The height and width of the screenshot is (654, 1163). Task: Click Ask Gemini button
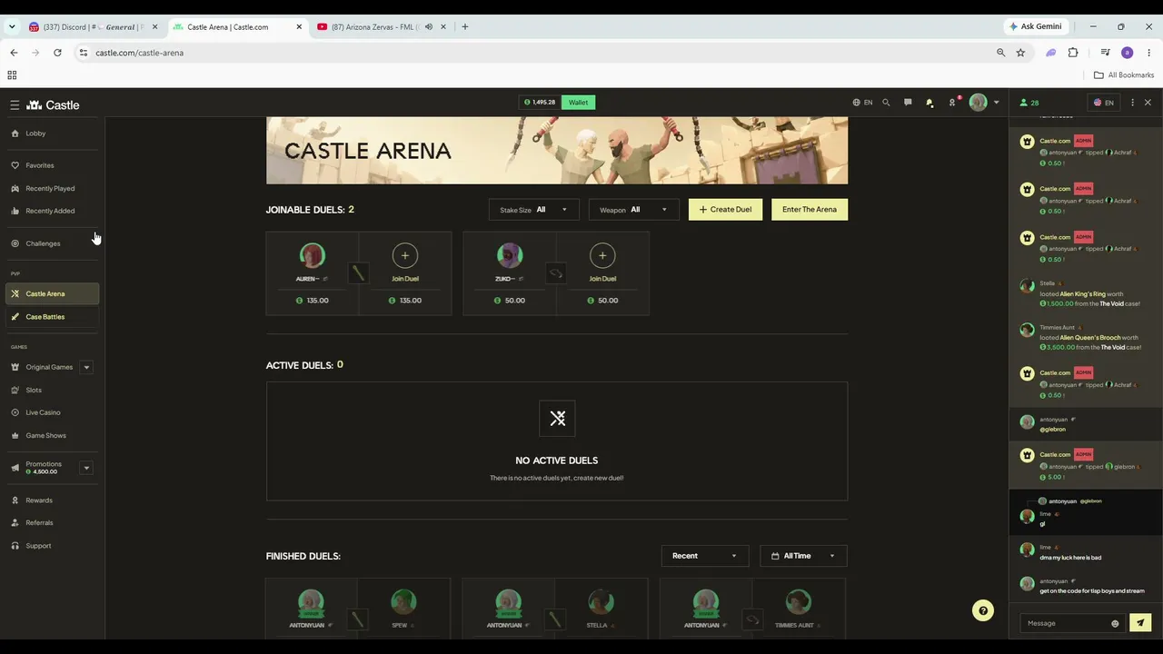pos(1034,26)
